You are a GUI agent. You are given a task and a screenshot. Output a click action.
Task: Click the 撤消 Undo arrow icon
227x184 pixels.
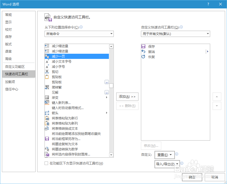[x=143, y=52]
